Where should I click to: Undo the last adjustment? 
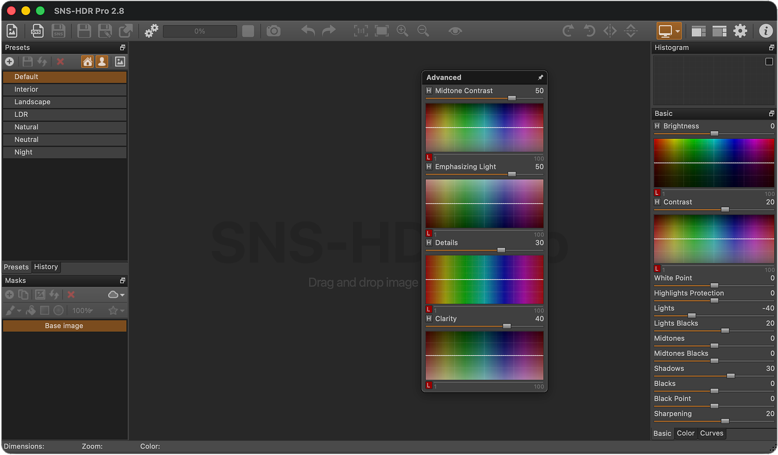tap(308, 31)
